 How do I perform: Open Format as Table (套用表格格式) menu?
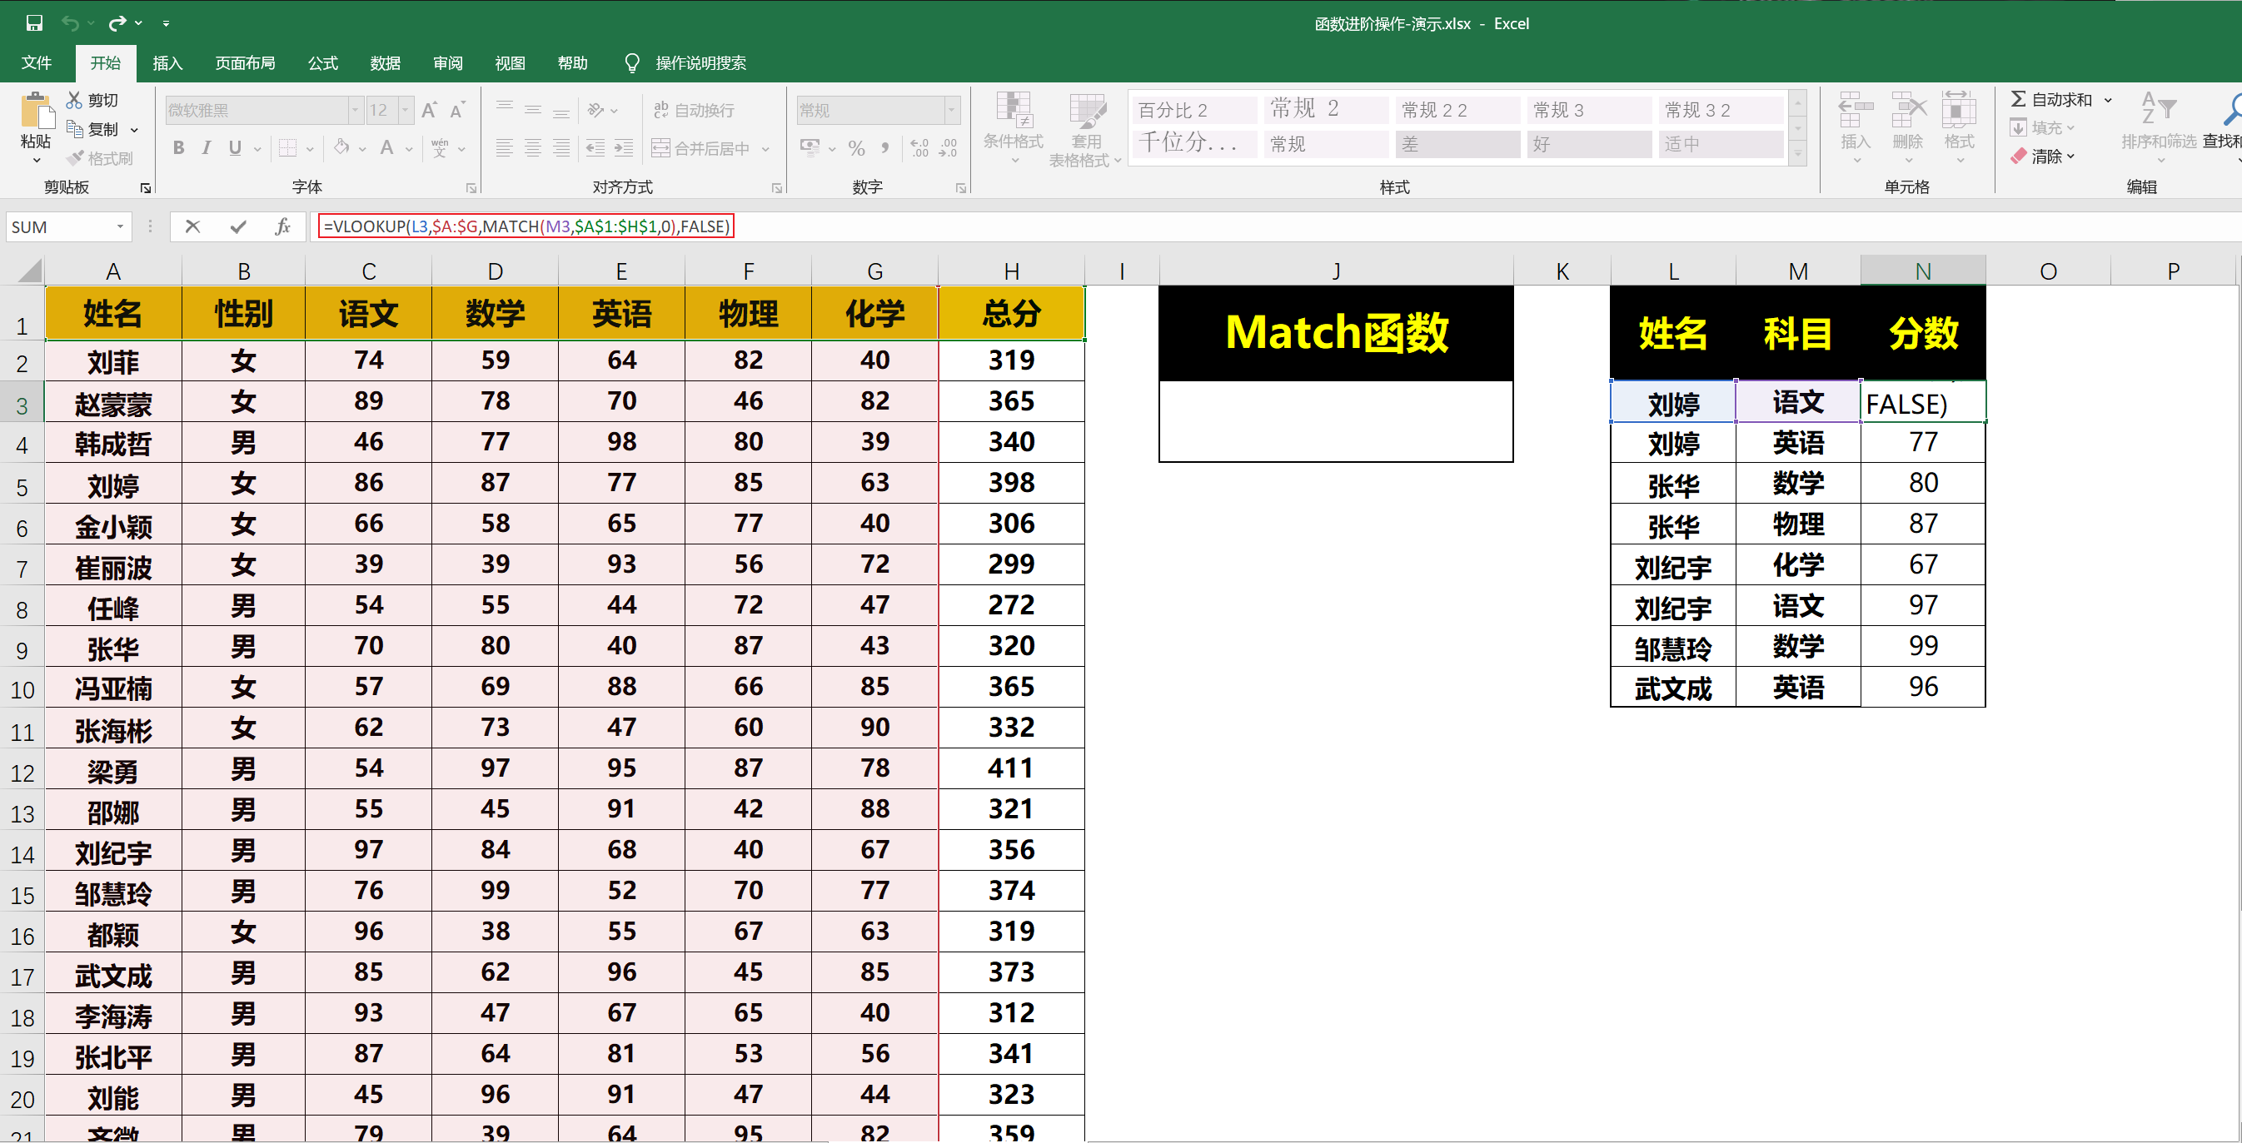(1085, 129)
